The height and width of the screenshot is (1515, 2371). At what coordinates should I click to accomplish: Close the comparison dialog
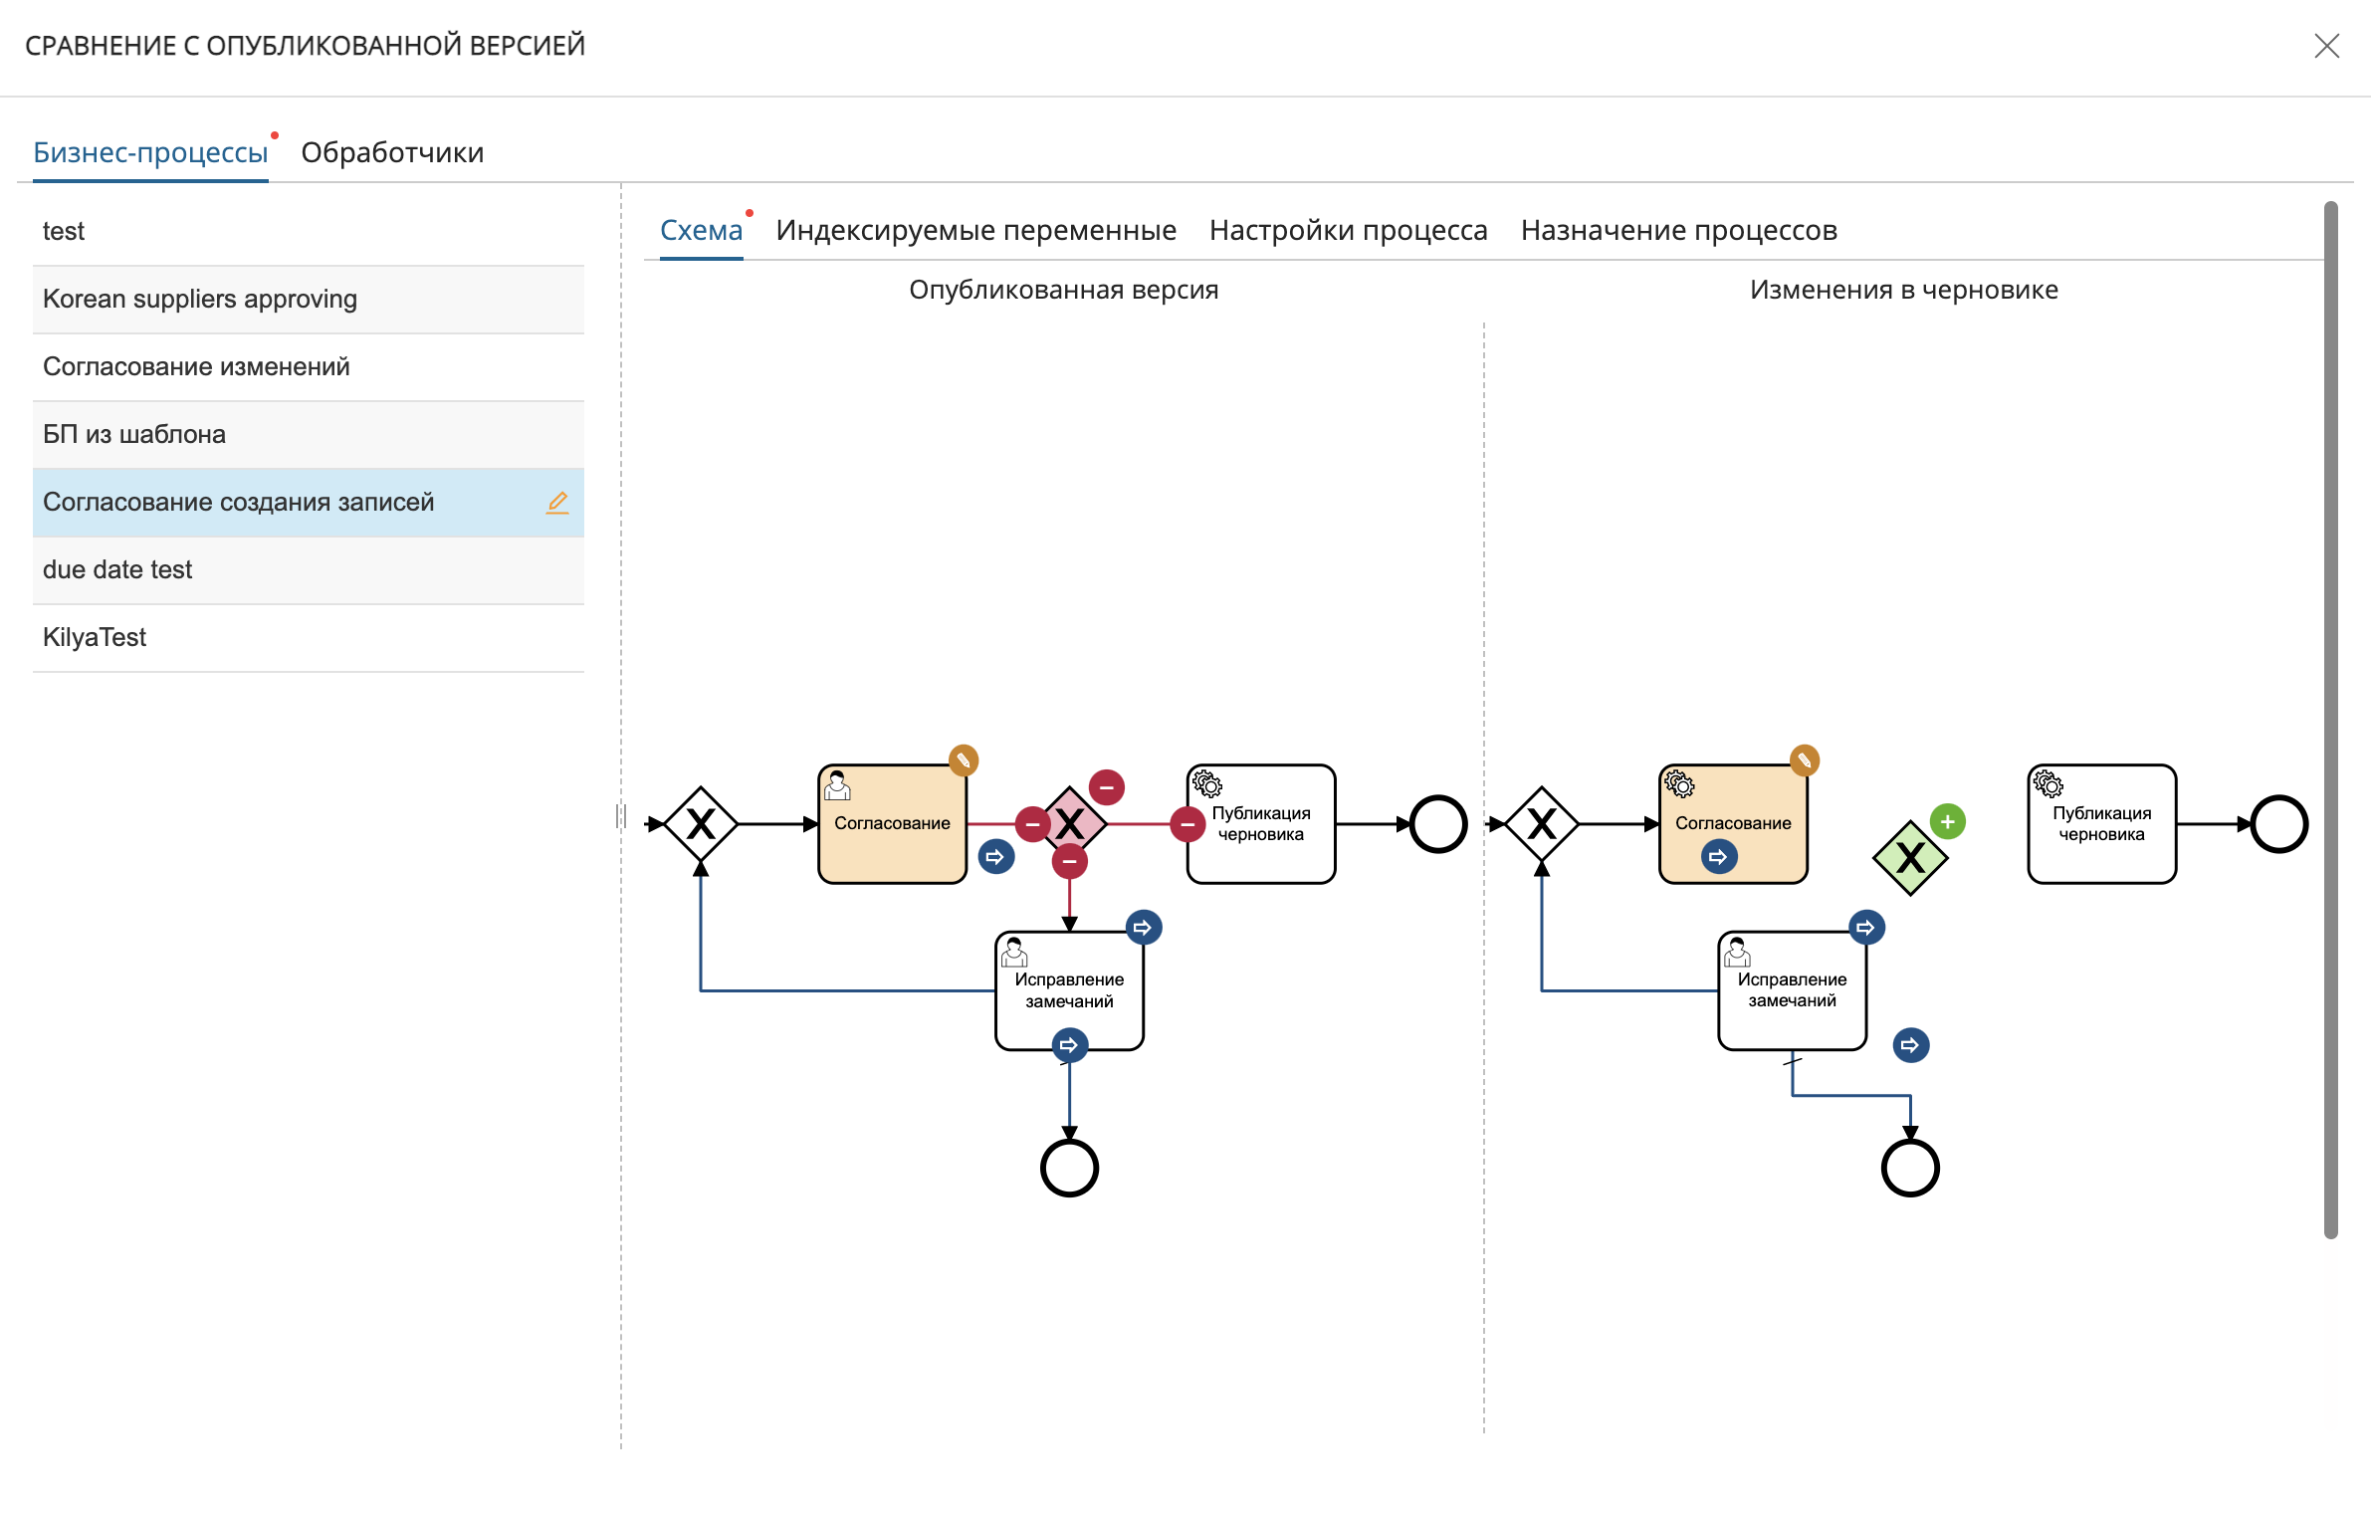tap(2326, 46)
